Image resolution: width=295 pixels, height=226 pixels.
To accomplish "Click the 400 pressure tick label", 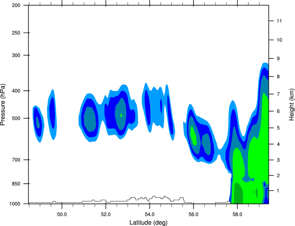I will click(x=16, y=91).
